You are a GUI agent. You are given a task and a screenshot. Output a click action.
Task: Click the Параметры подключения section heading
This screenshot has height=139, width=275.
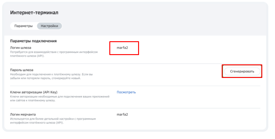click(x=34, y=41)
